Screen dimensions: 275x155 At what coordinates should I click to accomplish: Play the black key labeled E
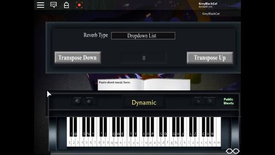[122, 127]
